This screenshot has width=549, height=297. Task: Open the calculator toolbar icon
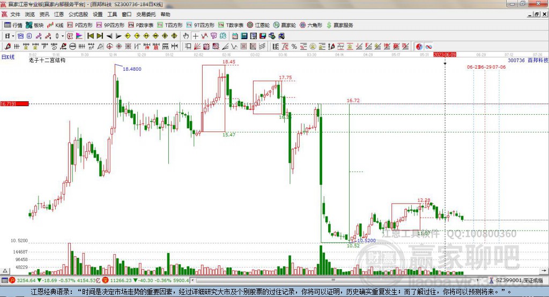click(x=244, y=36)
